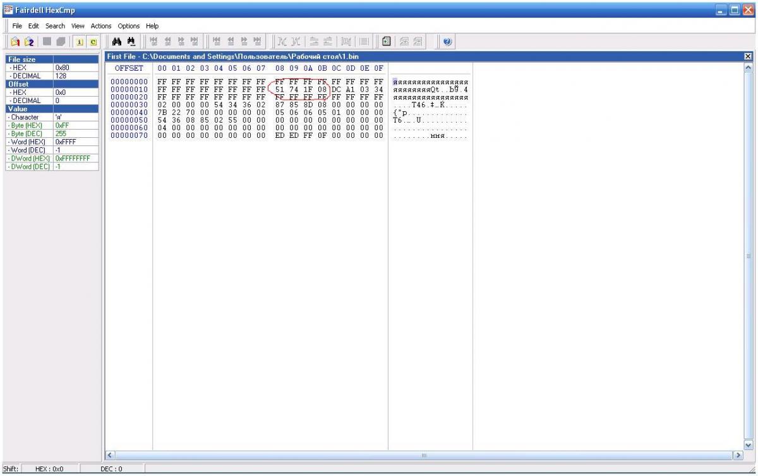Click status bar entry "HEX : 0x0"
The width and height of the screenshot is (758, 476).
pyautogui.click(x=49, y=469)
